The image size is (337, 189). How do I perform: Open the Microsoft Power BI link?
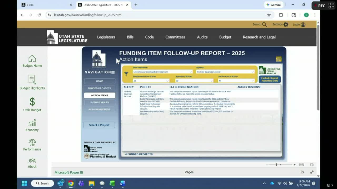tap(69, 172)
